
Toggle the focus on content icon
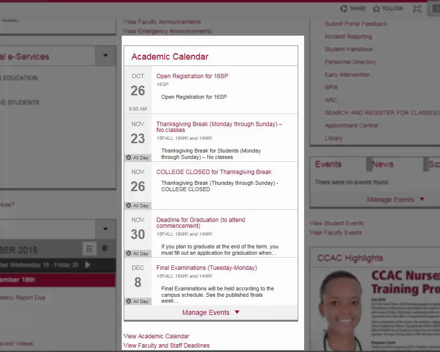click(x=417, y=9)
